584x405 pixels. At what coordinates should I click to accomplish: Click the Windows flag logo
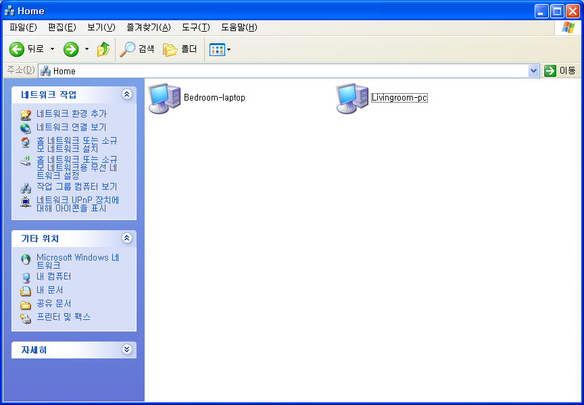(x=568, y=28)
